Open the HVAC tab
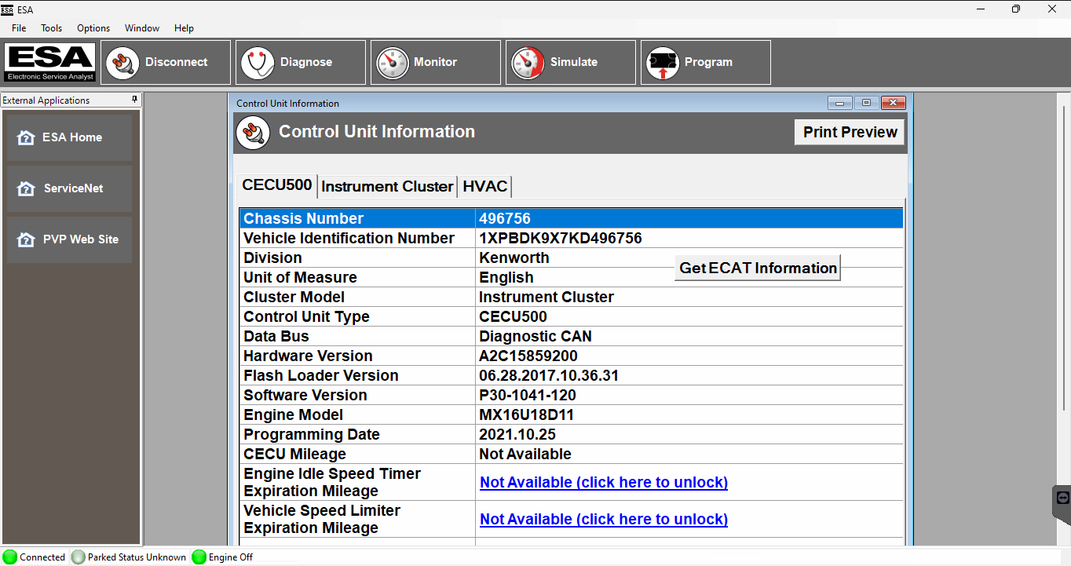Viewport: 1071px width, 566px height. [x=484, y=186]
